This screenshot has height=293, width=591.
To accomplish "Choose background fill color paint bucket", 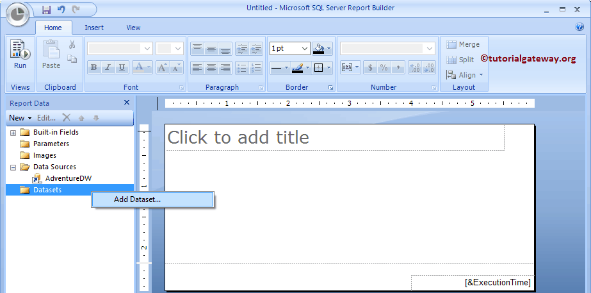I will pos(319,48).
